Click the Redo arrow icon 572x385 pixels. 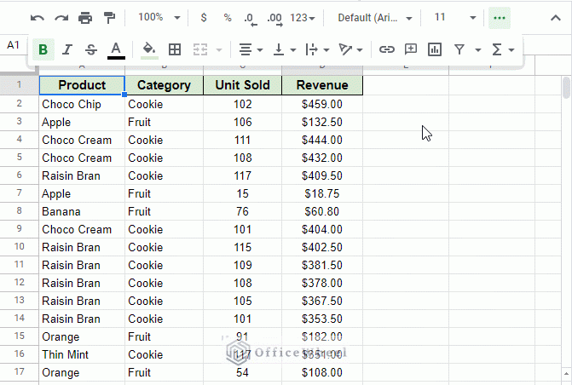tap(61, 18)
